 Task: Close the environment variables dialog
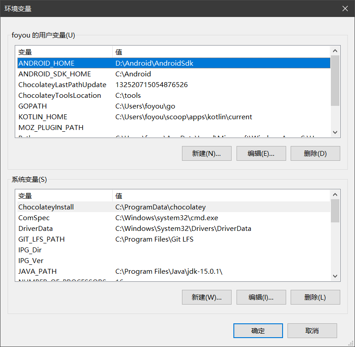tap(345, 8)
